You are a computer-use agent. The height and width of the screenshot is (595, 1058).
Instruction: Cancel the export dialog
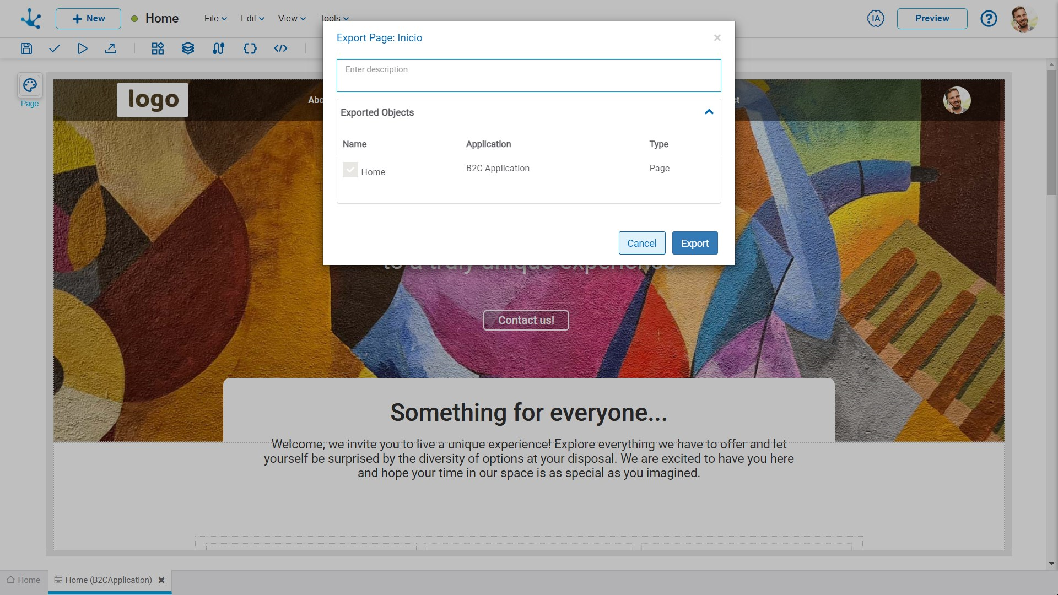(x=641, y=243)
